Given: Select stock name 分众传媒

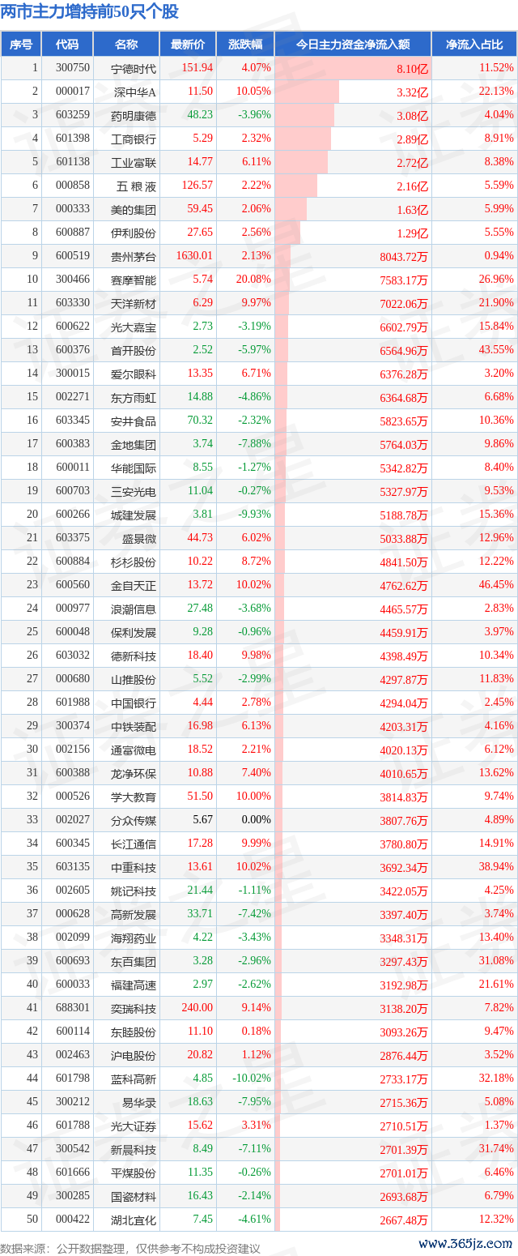Looking at the screenshot, I should pyautogui.click(x=134, y=821).
